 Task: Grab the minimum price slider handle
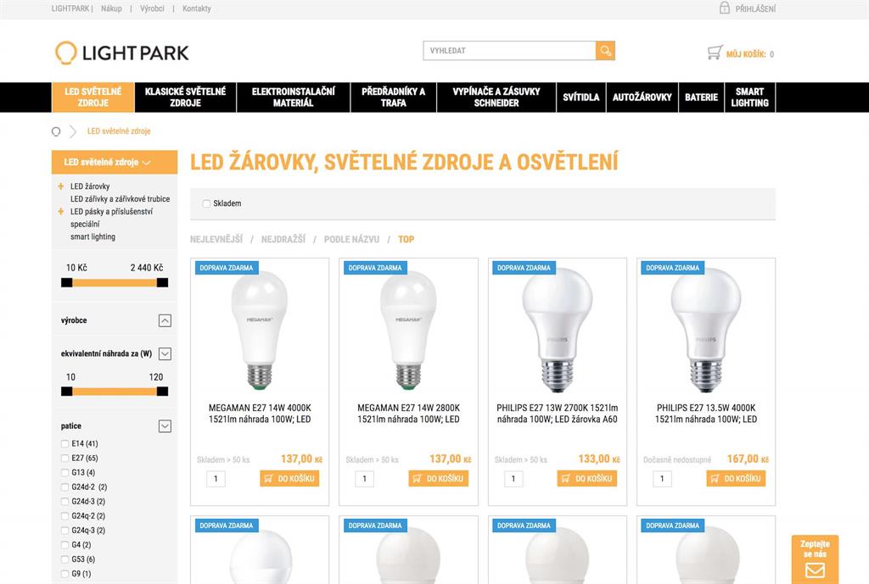(x=66, y=282)
